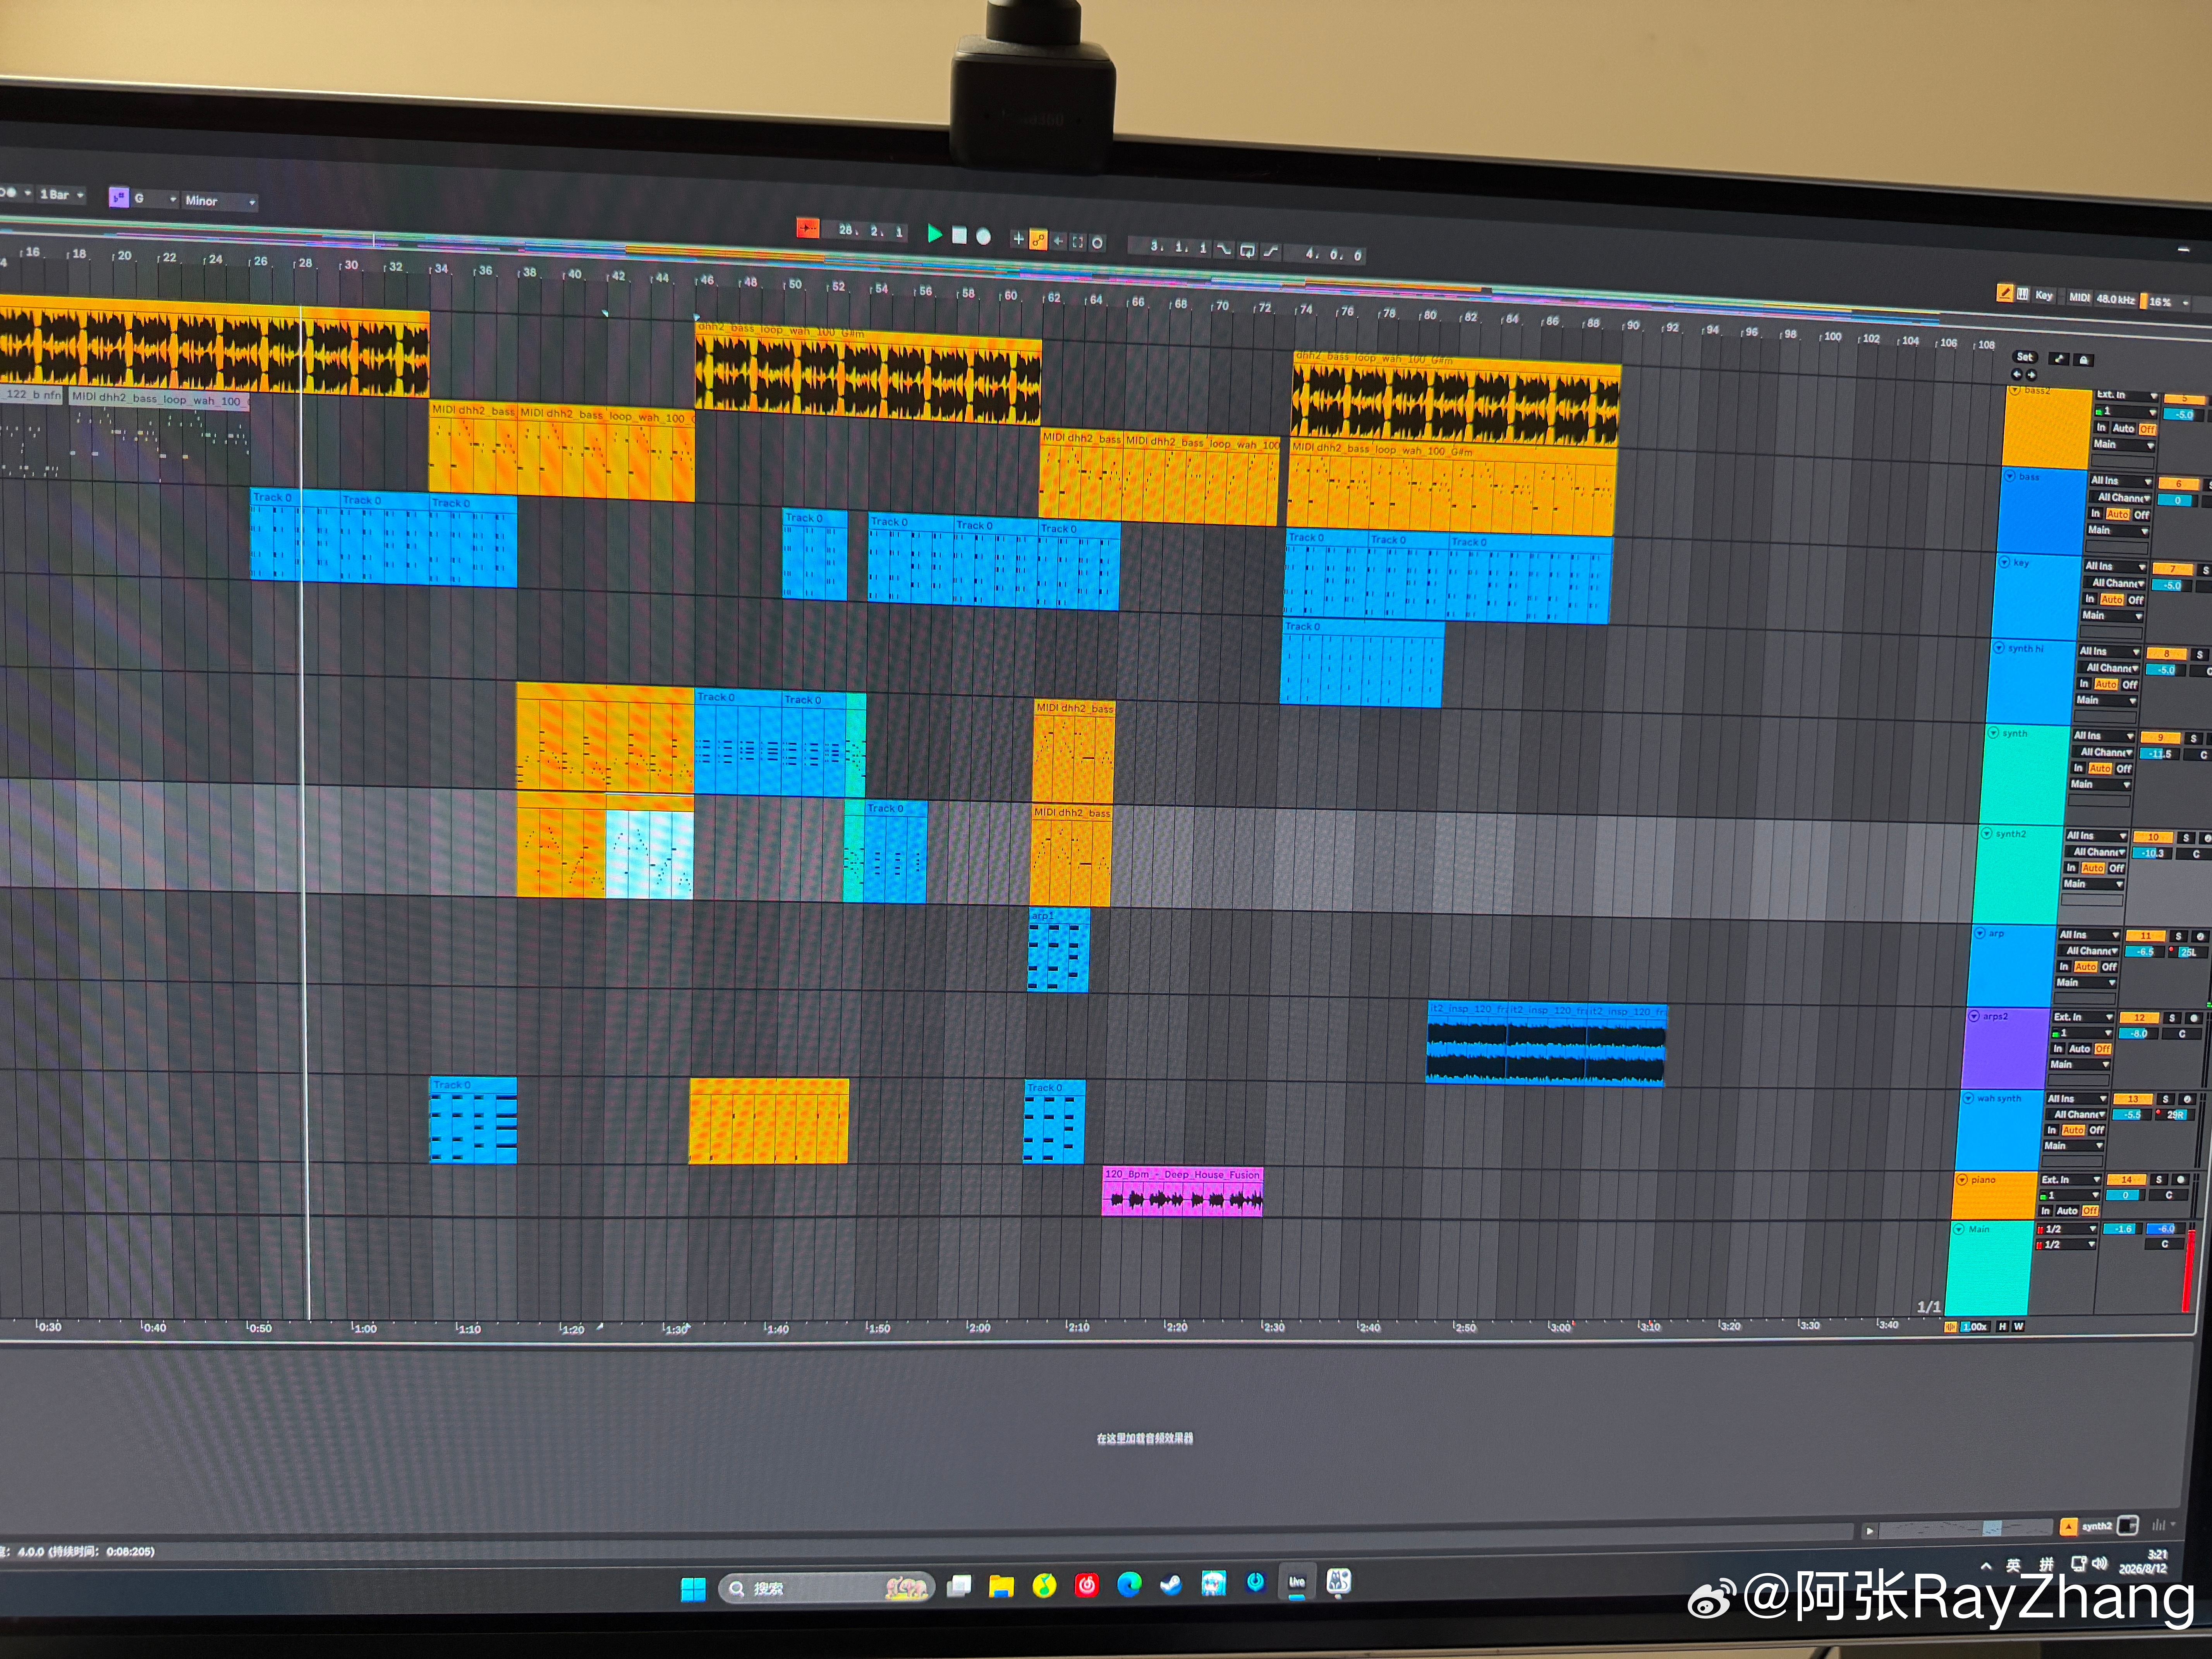Viewport: 2212px width, 1659px height.
Task: Toggle the orange Draw Mode pencil
Action: click(x=2004, y=293)
